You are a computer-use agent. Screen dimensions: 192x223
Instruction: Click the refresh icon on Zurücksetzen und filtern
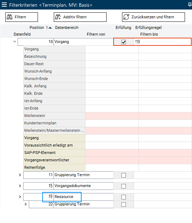pyautogui.click(x=126, y=17)
